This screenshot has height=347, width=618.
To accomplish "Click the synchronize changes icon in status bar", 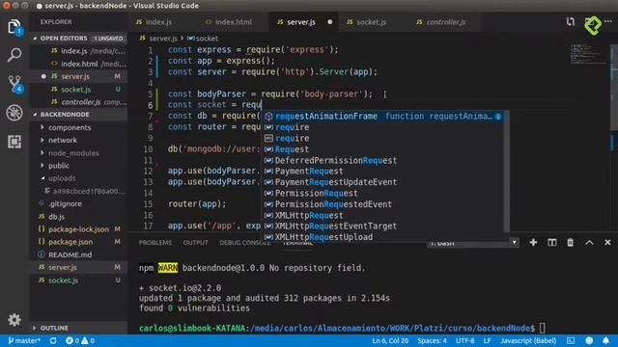I will point(53,340).
